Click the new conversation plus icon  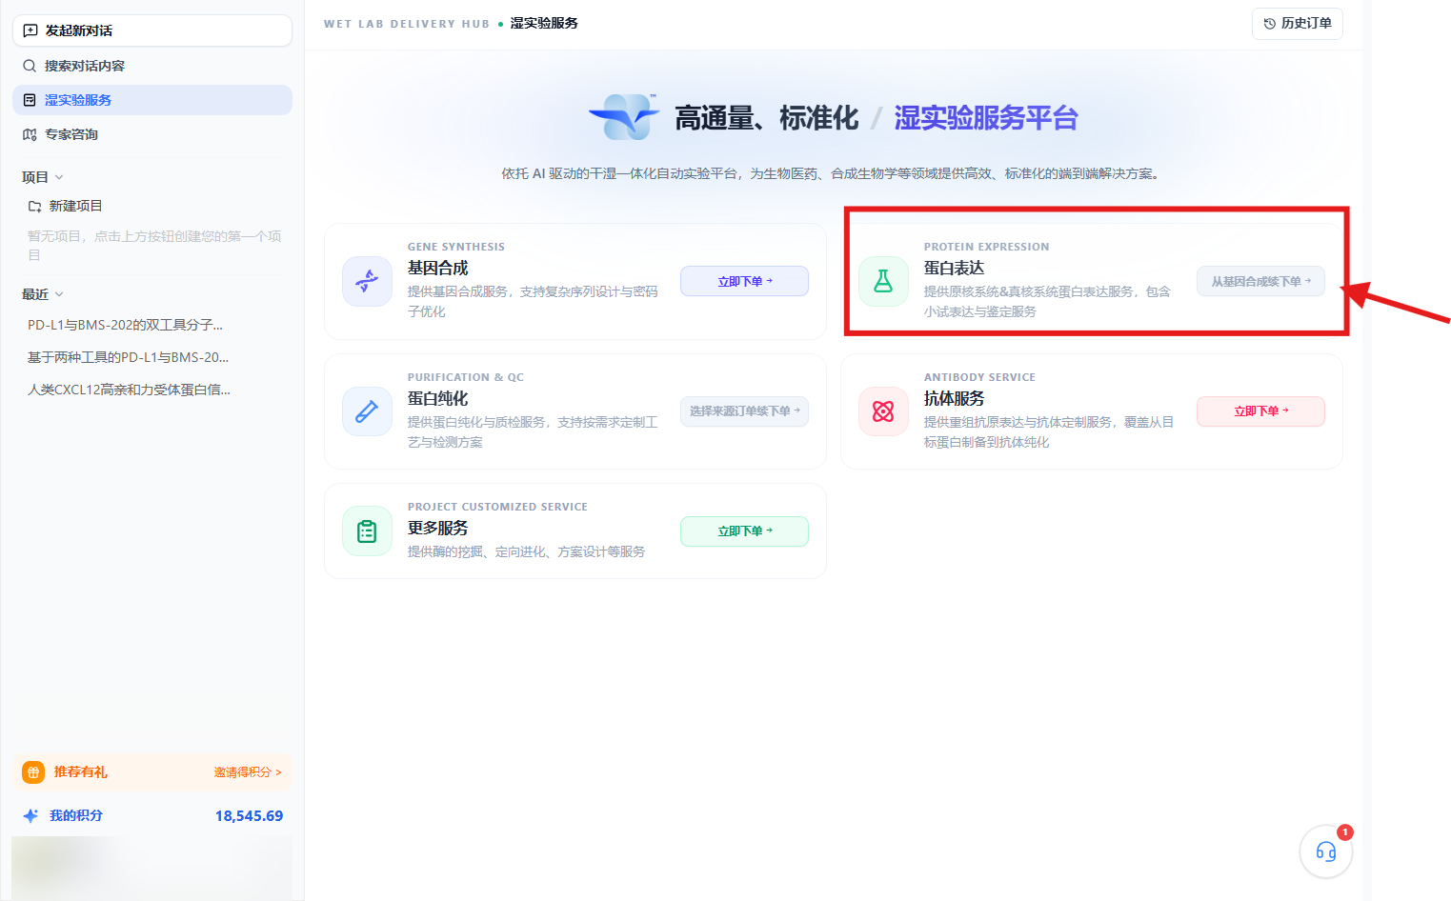30,30
